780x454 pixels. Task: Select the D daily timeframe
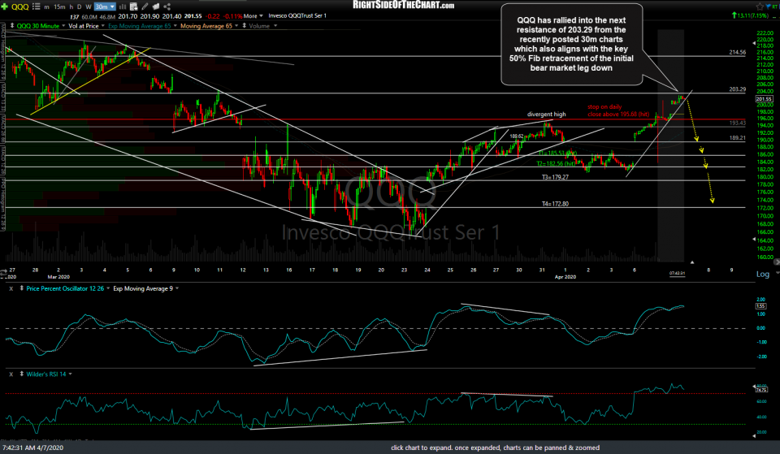pos(80,6)
